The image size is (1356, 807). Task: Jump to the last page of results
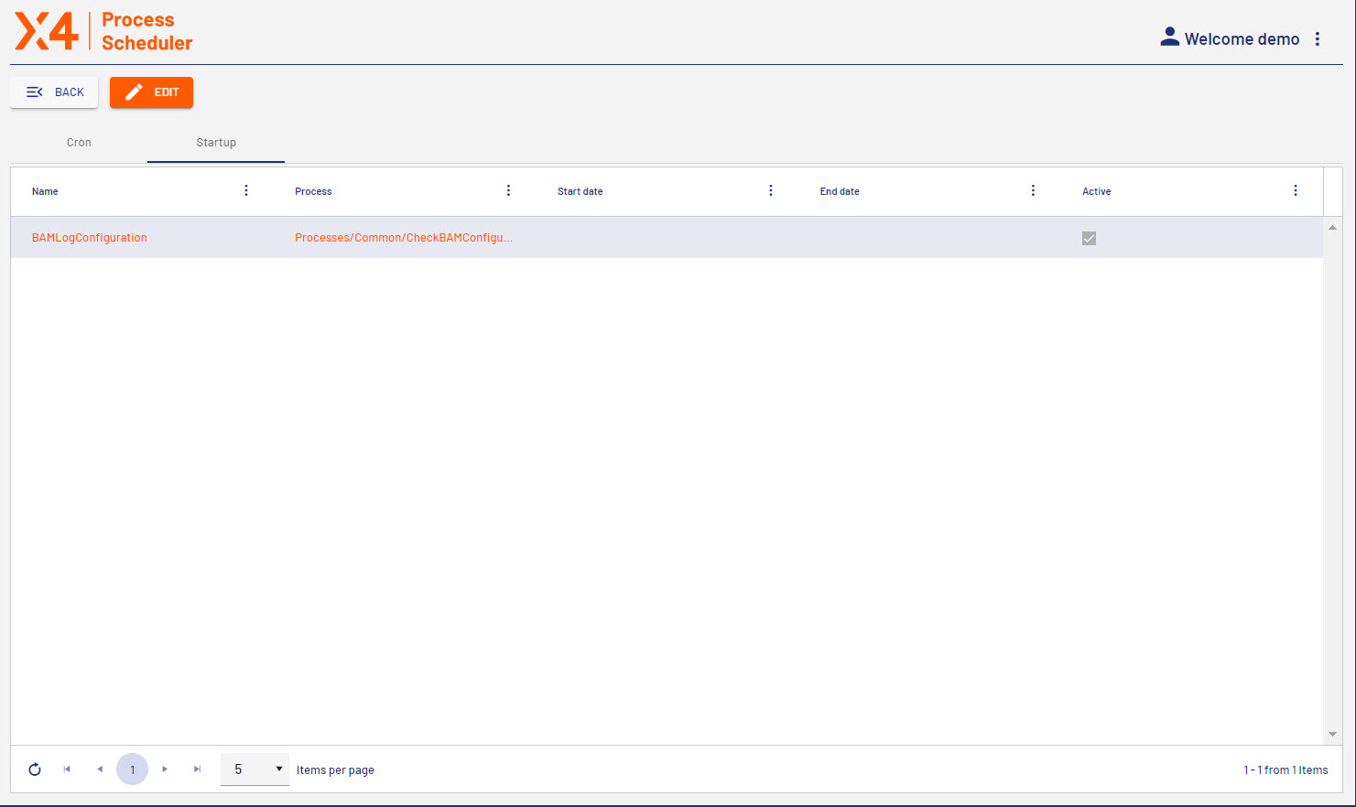pos(198,769)
